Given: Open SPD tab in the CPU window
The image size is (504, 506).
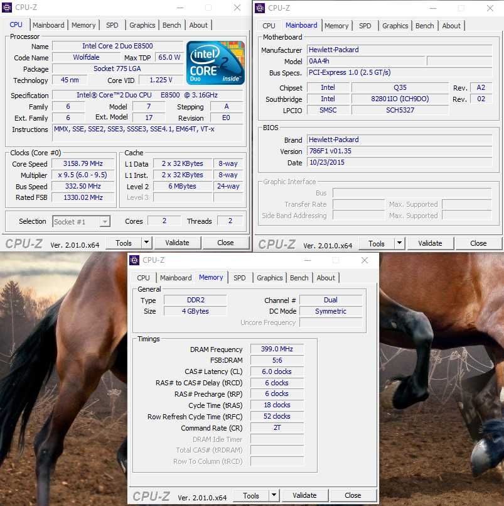Looking at the screenshot, I should pyautogui.click(x=112, y=25).
